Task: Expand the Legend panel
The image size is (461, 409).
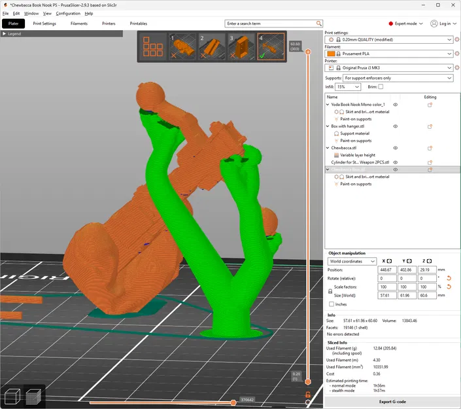Action: pyautogui.click(x=4, y=34)
